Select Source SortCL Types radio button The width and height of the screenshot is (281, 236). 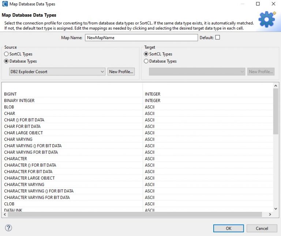(6, 54)
